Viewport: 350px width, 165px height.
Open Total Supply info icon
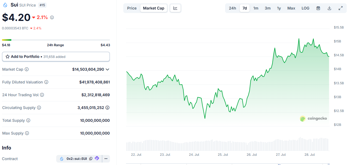pos(28,120)
